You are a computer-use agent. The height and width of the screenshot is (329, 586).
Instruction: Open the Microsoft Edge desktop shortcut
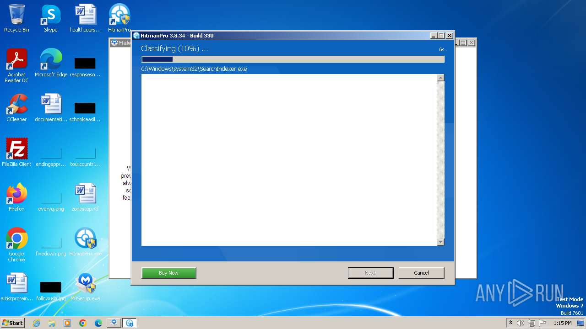point(51,63)
